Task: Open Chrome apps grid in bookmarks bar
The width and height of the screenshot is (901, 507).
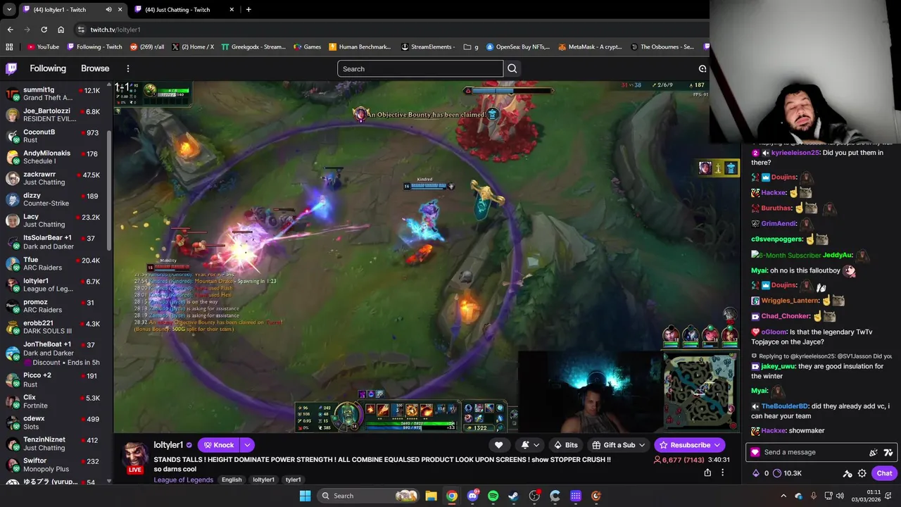Action: coord(9,47)
